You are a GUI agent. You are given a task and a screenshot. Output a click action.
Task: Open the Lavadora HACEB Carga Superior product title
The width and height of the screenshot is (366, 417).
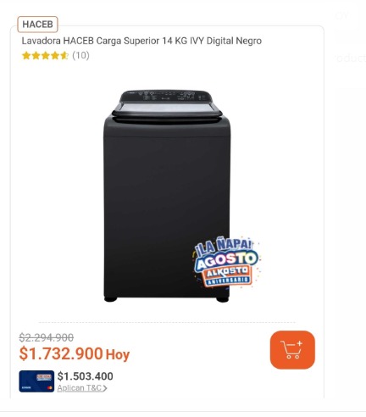coord(141,41)
